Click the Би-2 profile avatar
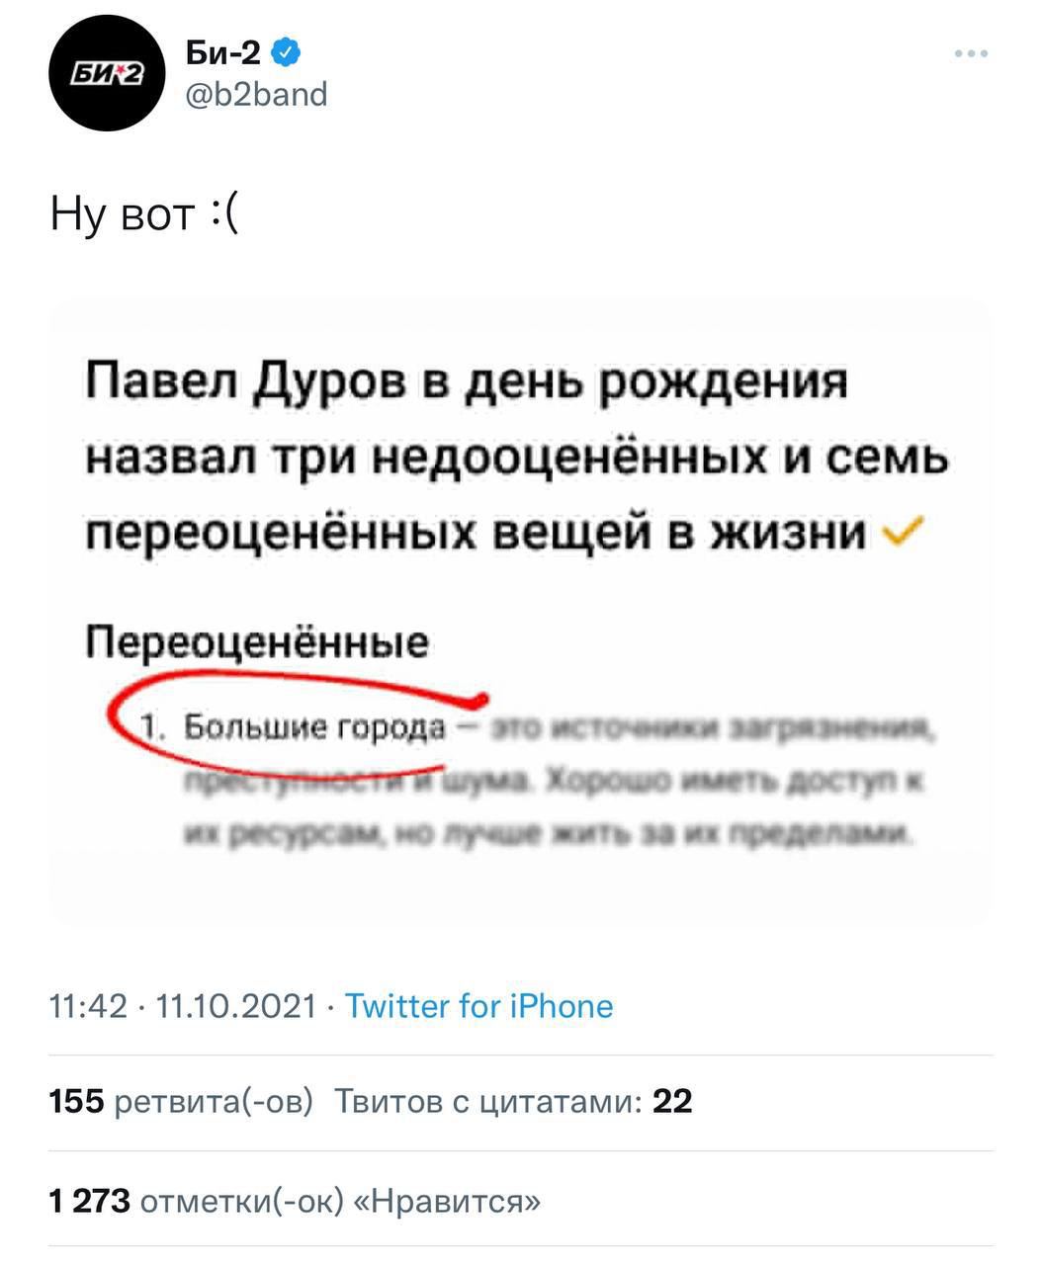 99,74
